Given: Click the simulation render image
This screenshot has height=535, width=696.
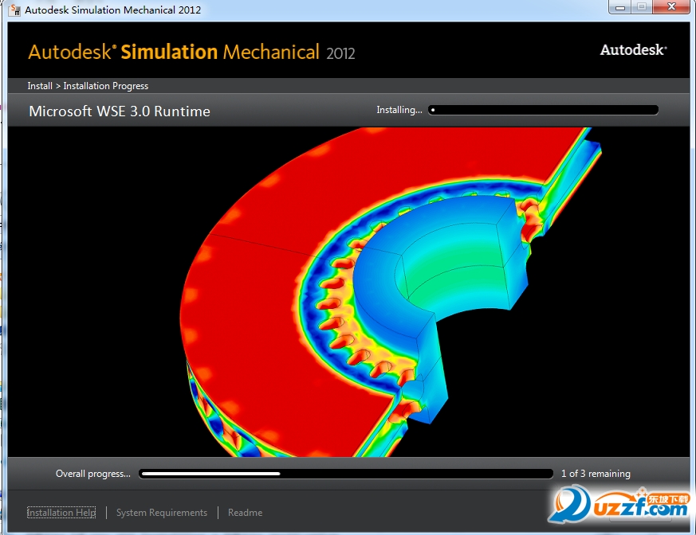Looking at the screenshot, I should click(348, 291).
